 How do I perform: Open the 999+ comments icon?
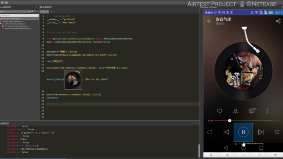point(252,111)
